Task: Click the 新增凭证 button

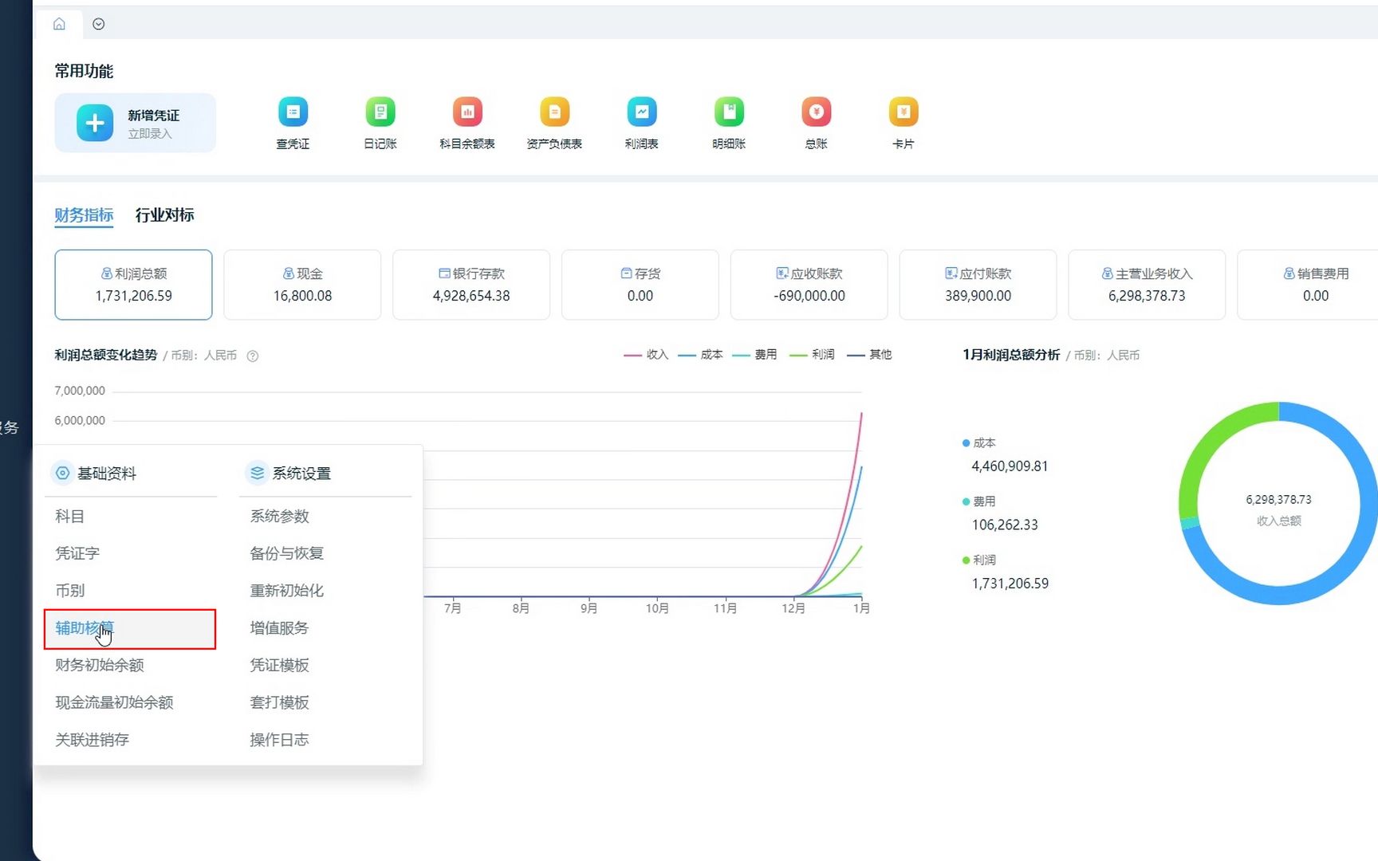Action: 135,122
